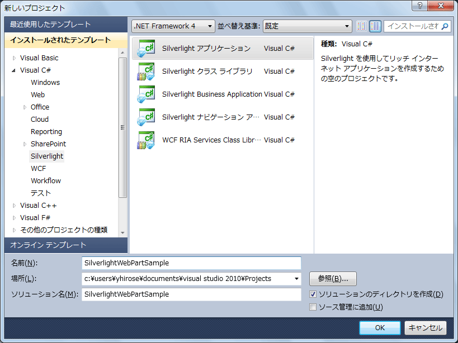Pick the Silverlight ナビゲーション template icon
The image size is (458, 343).
[146, 117]
